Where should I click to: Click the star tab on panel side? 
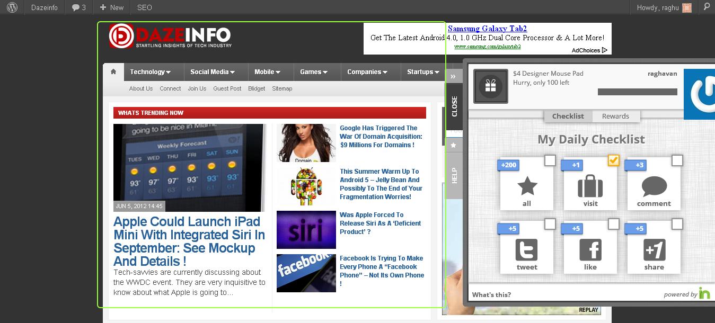pos(453,145)
